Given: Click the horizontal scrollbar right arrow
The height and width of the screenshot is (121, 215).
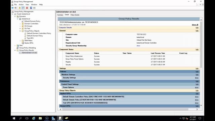Looking at the screenshot, I should [197, 109].
